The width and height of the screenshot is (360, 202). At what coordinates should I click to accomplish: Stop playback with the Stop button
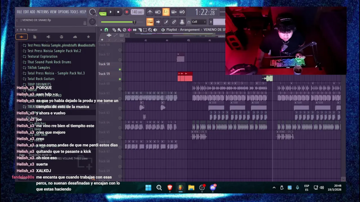[118, 12]
